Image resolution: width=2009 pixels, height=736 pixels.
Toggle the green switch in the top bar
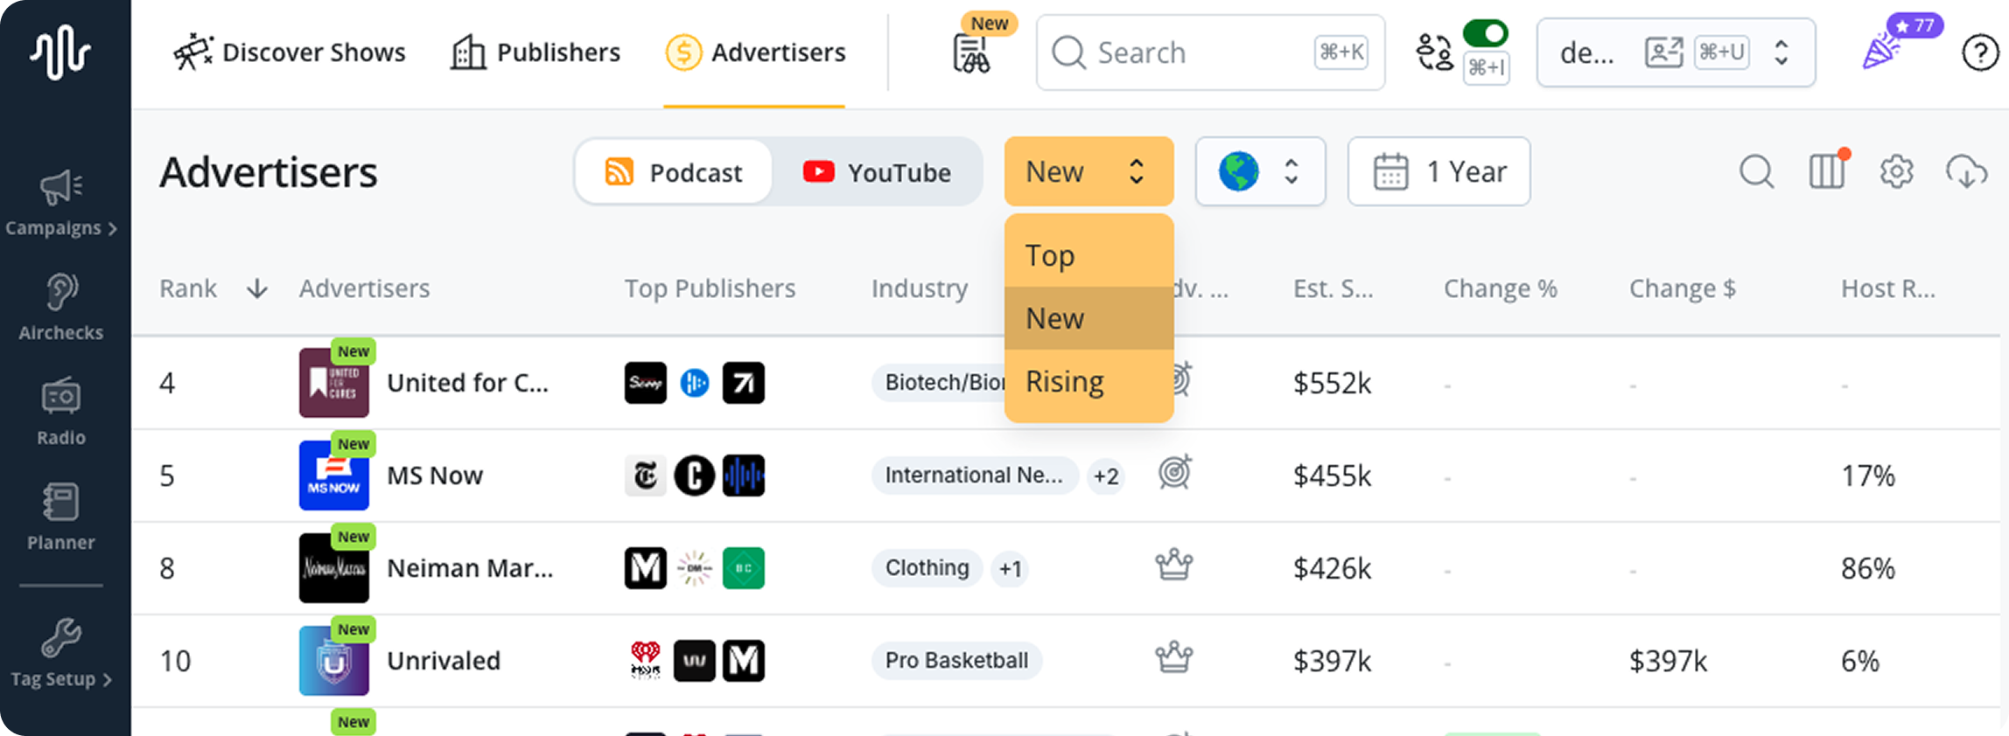tap(1486, 34)
